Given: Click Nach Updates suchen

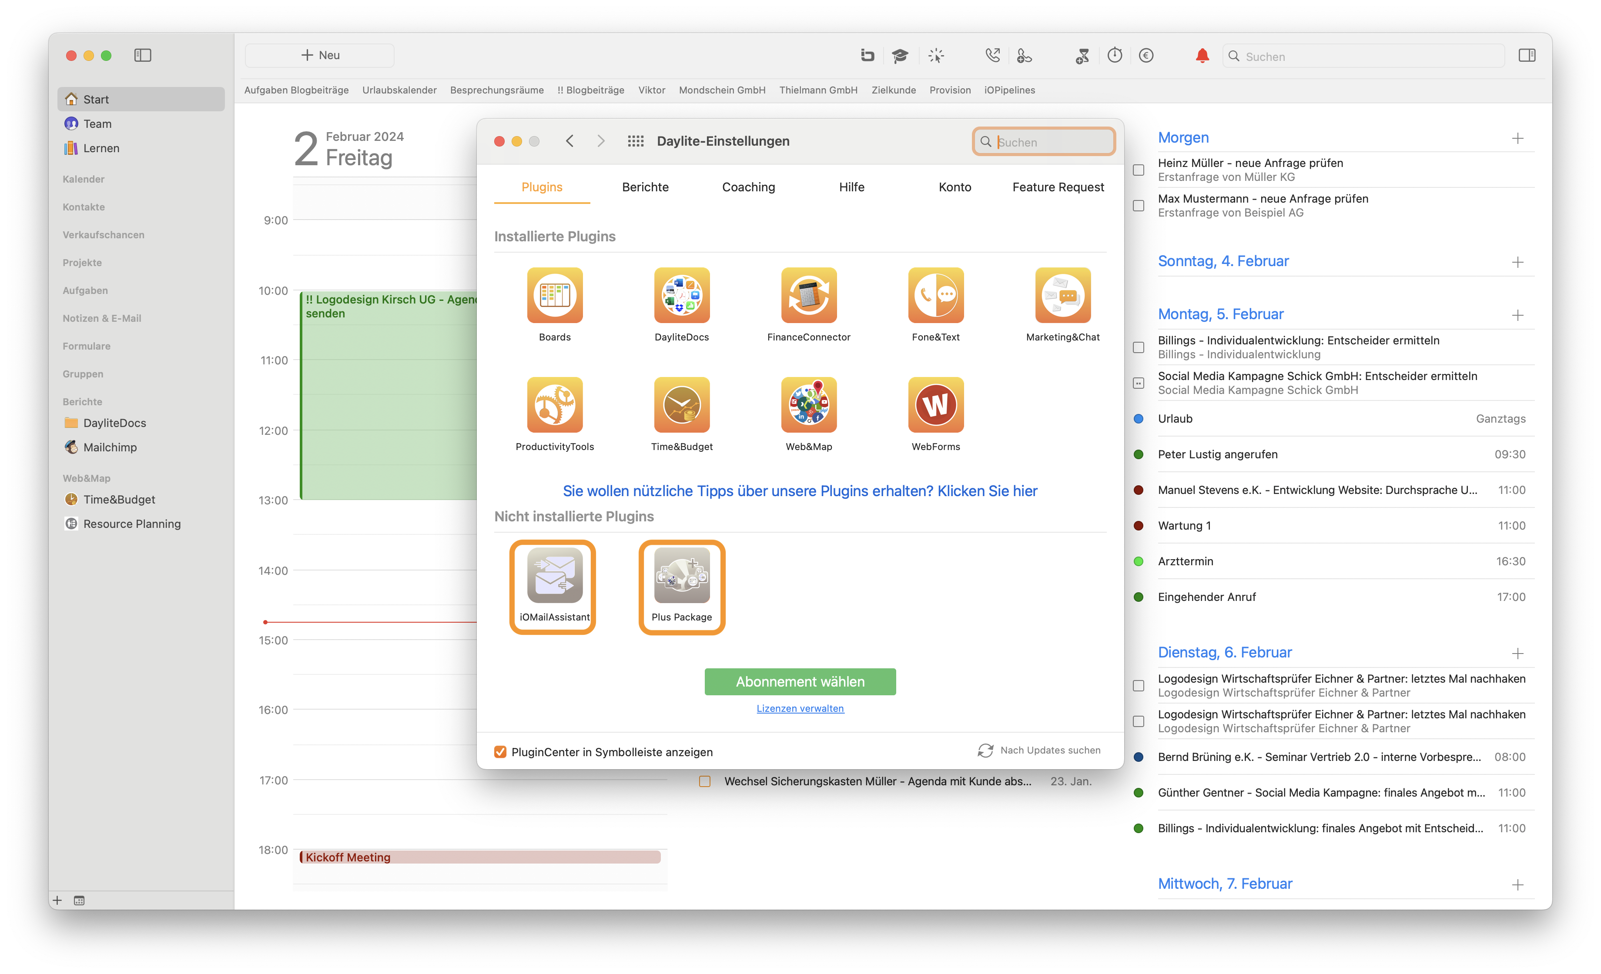Looking at the screenshot, I should click(1039, 751).
